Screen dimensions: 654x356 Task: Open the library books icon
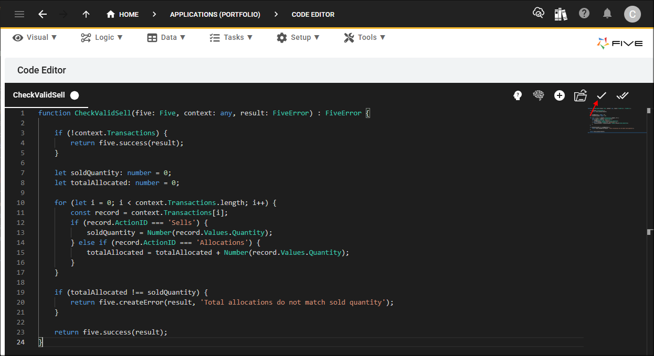561,14
